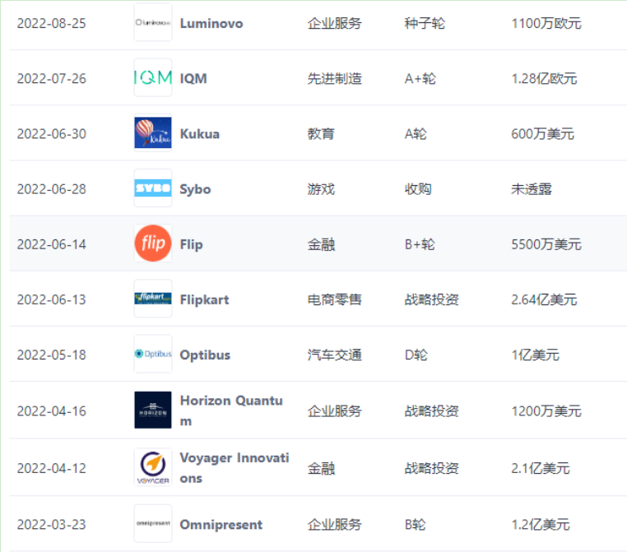Select date 2022-03-23
The width and height of the screenshot is (627, 552).
click(x=52, y=524)
